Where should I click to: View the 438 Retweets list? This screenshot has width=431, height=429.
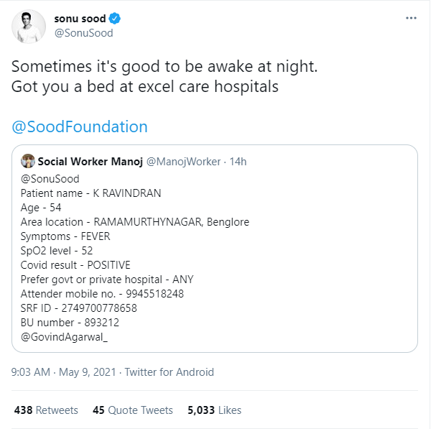[46, 410]
